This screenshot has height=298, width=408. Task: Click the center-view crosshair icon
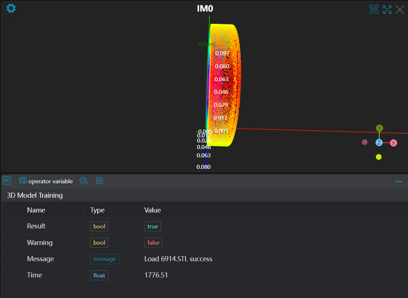coord(374,9)
